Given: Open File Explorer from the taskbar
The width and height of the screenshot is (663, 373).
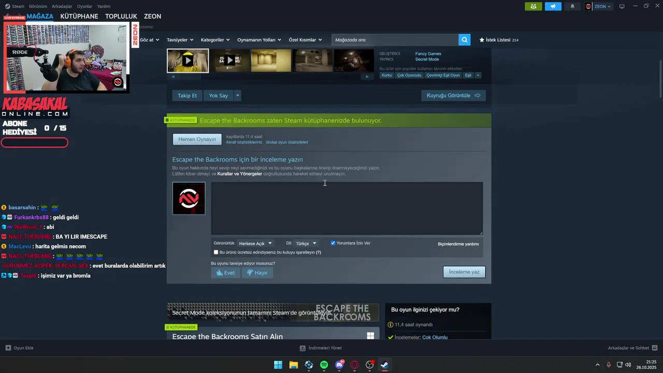Looking at the screenshot, I should (x=293, y=365).
